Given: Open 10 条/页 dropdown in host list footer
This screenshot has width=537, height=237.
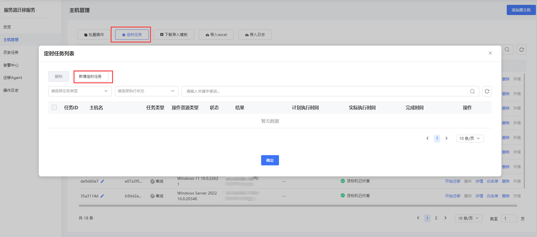Looking at the screenshot, I should (469, 218).
